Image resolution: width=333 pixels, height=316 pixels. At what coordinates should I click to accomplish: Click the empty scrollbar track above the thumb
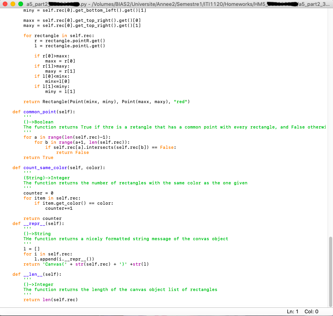click(330, 117)
